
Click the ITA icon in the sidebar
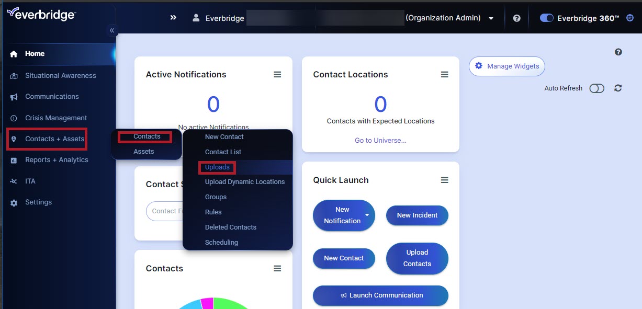(14, 181)
